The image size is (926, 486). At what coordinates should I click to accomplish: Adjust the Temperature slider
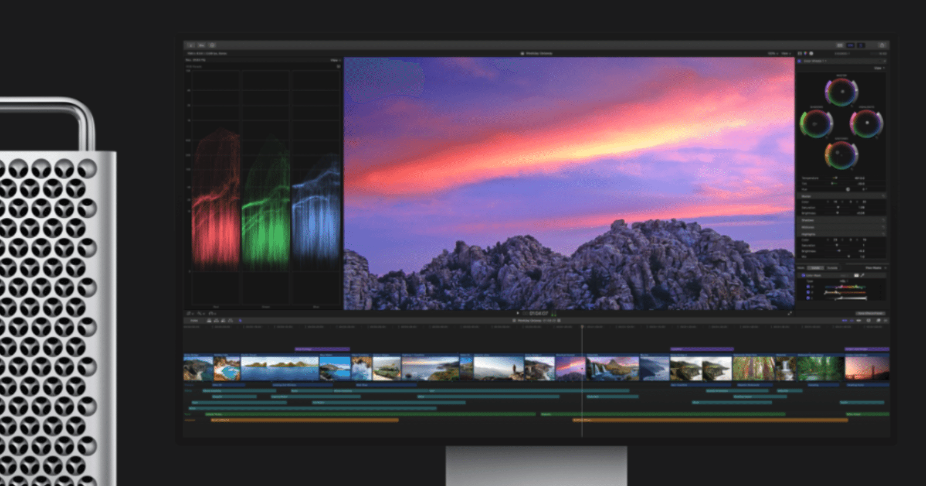tap(835, 177)
